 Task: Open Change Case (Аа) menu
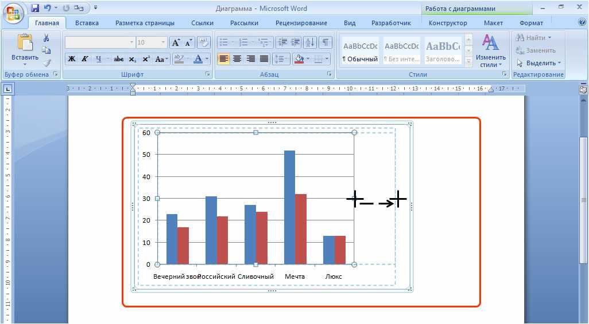pyautogui.click(x=161, y=59)
